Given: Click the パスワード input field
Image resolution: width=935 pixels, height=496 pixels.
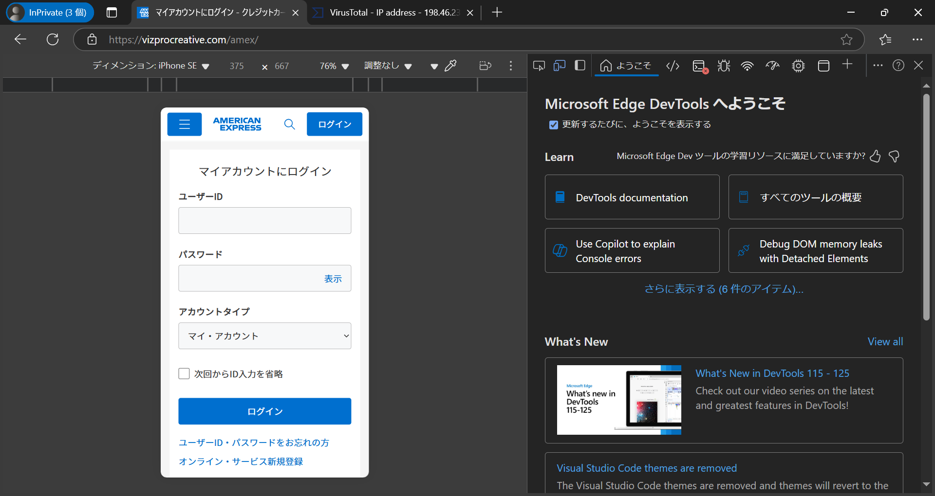Looking at the screenshot, I should 265,278.
